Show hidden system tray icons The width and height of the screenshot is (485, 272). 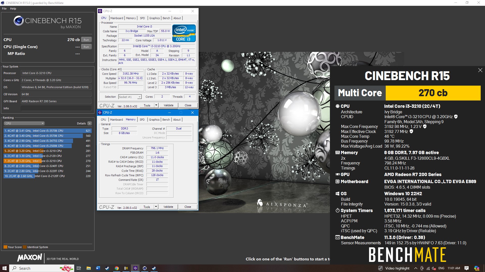(416, 268)
